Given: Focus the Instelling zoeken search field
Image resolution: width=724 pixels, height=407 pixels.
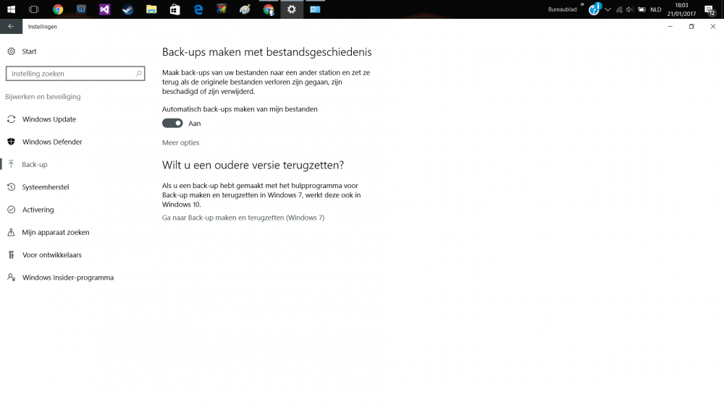Looking at the screenshot, I should 75,73.
